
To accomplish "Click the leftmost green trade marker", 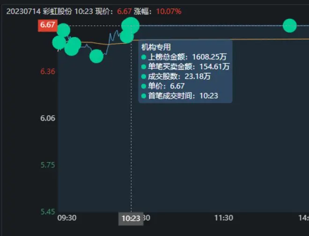I will coord(59,43).
